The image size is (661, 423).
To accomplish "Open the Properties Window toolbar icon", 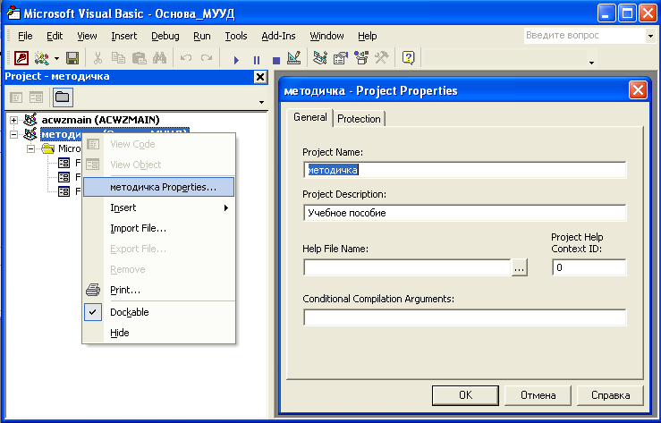I will click(x=341, y=58).
